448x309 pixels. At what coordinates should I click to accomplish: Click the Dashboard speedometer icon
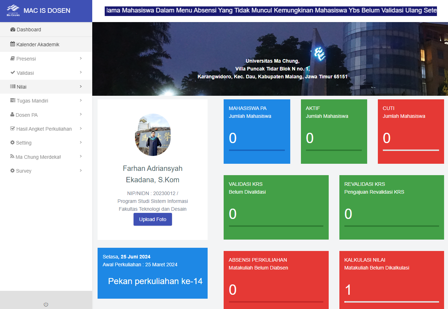[x=13, y=30]
